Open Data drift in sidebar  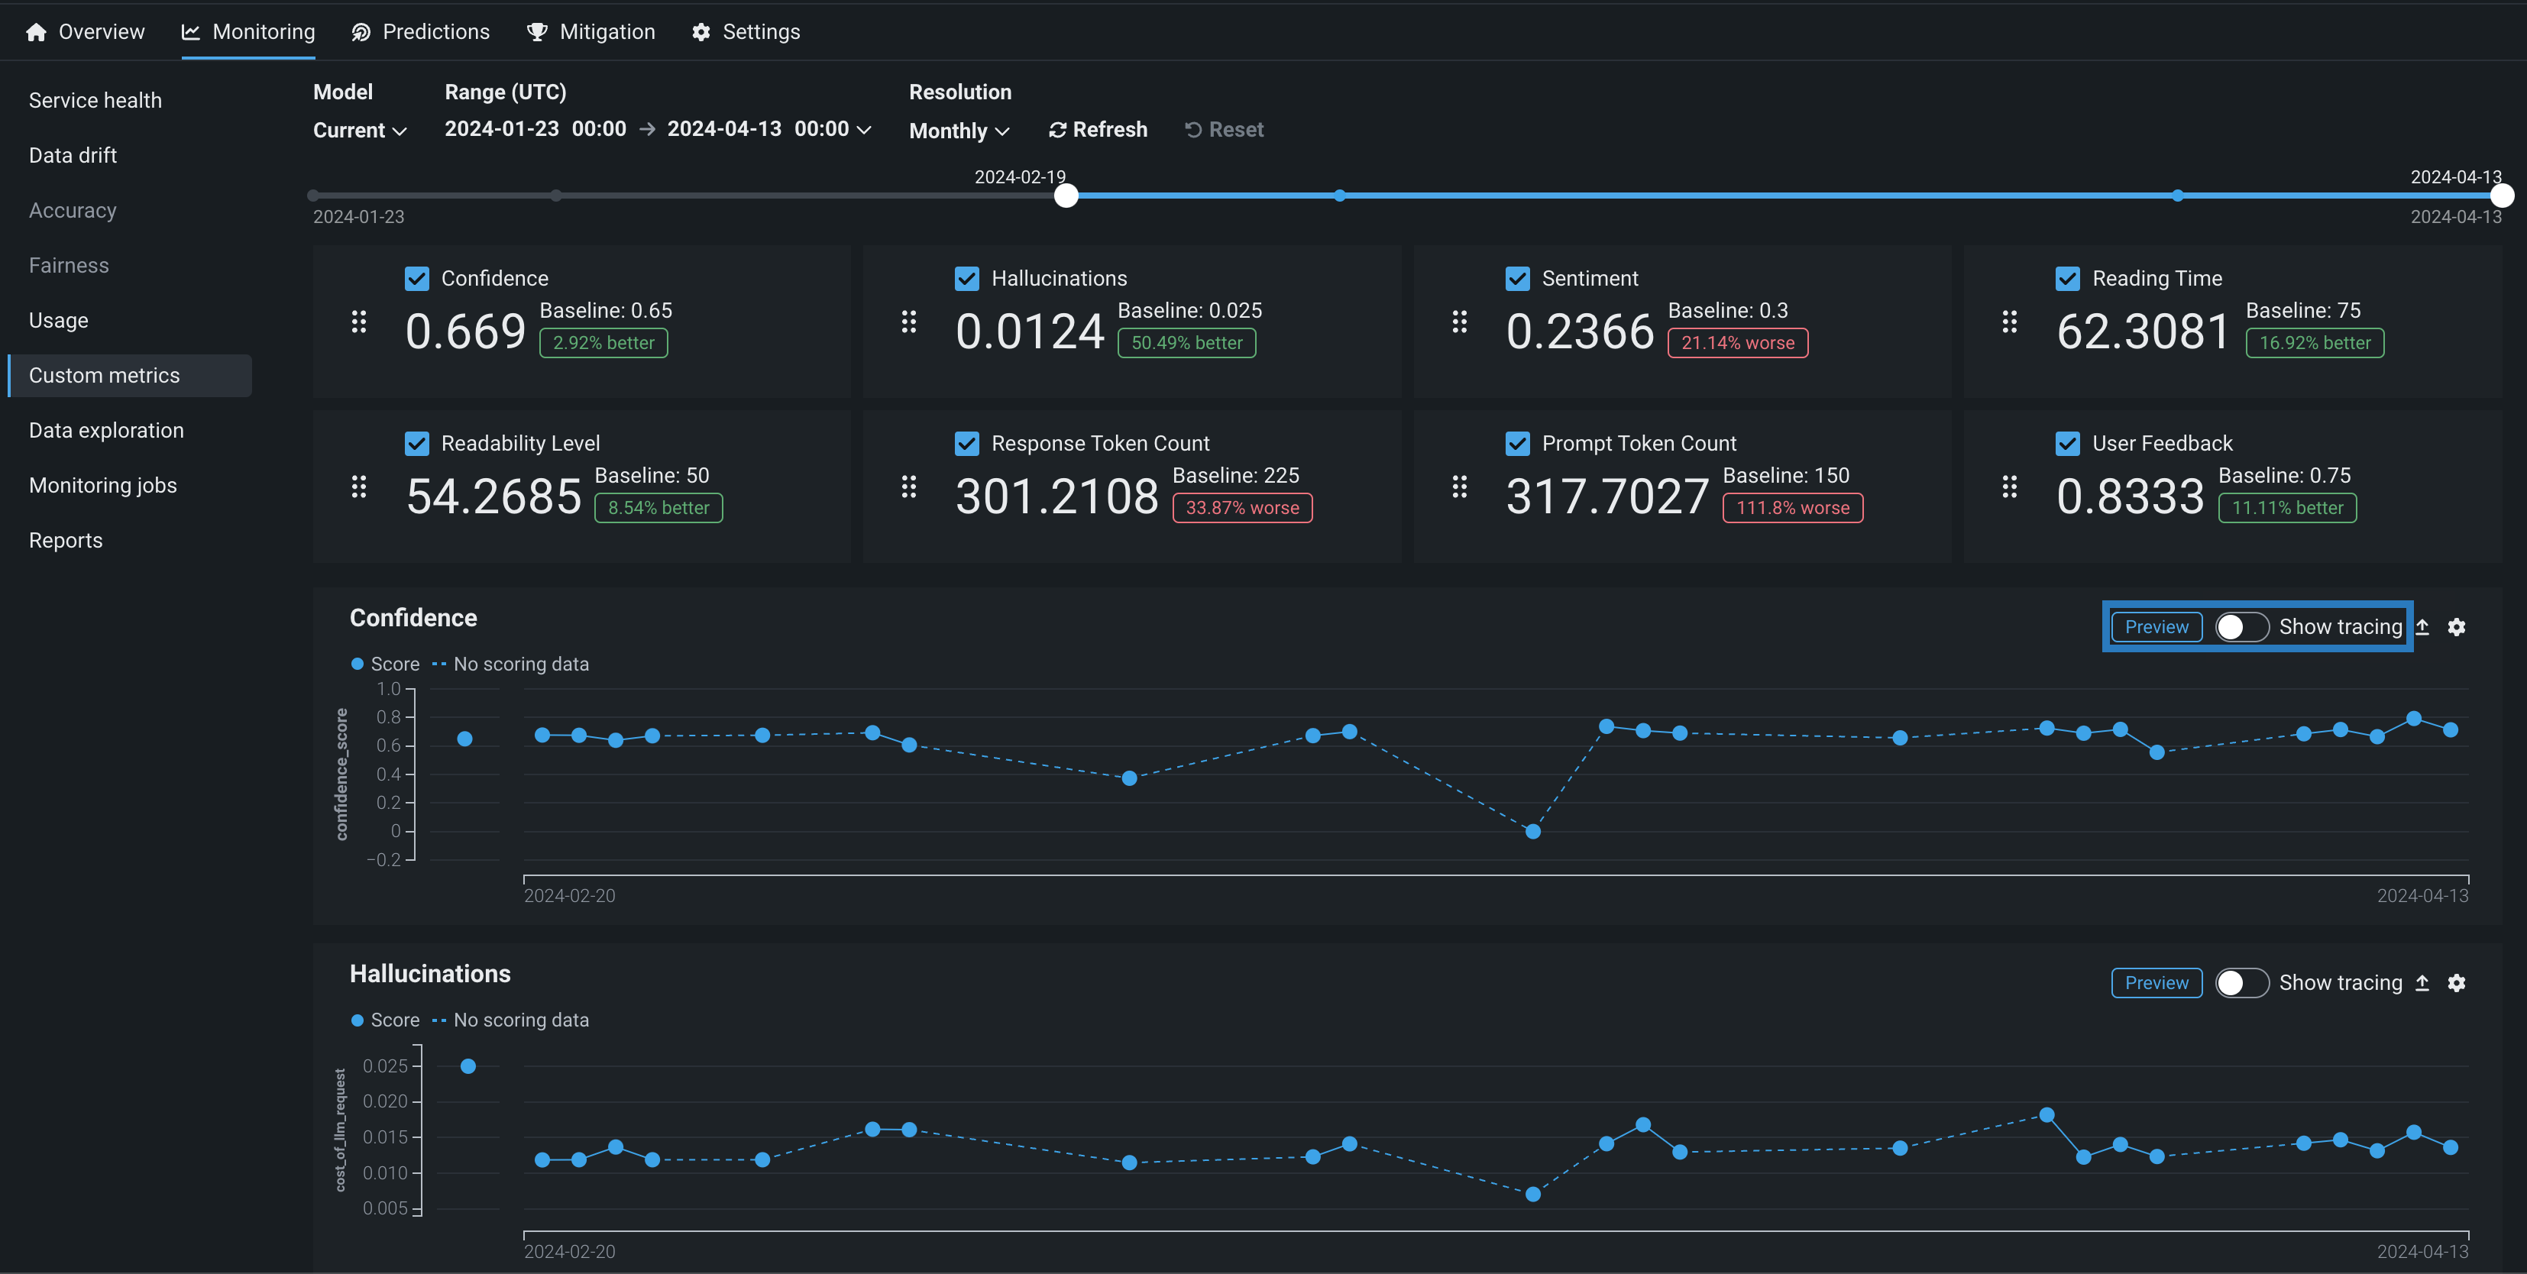point(73,155)
